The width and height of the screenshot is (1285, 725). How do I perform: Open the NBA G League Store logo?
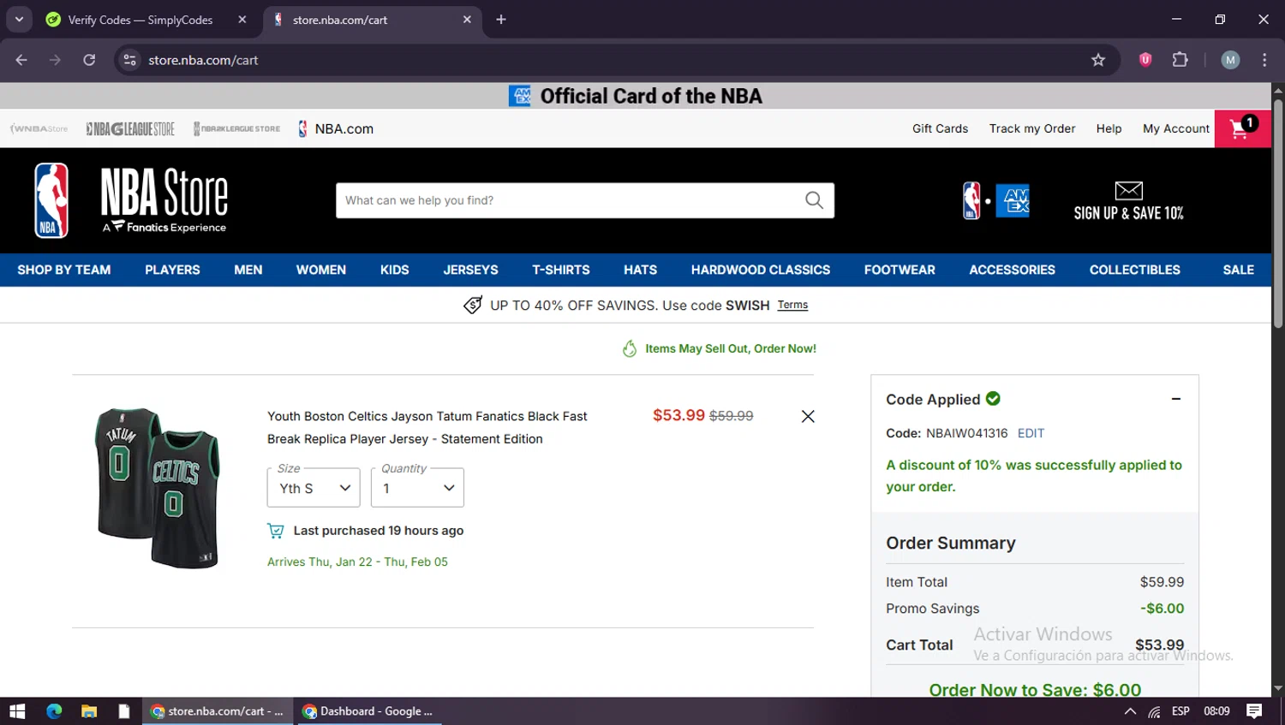coord(130,128)
